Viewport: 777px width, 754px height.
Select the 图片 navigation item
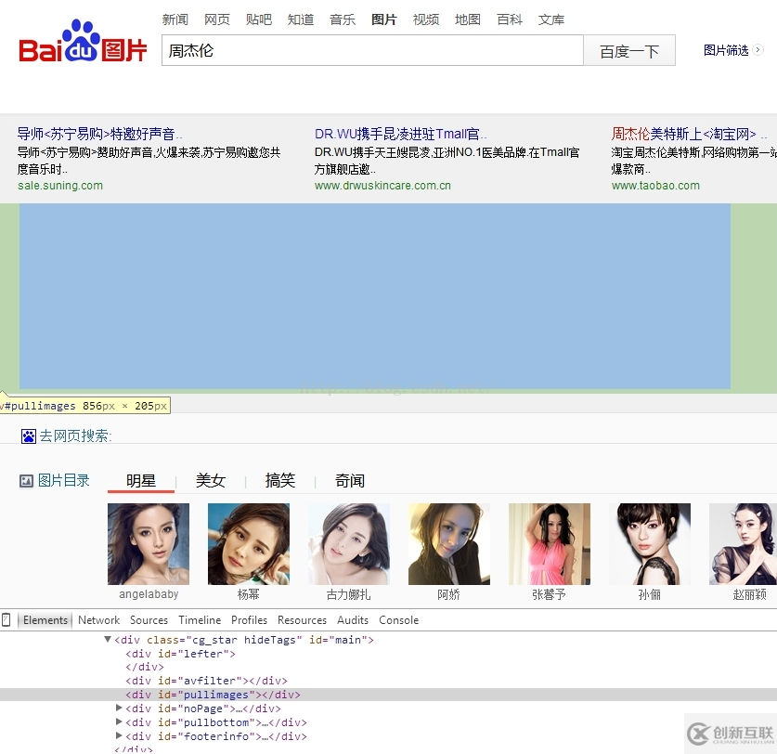pyautogui.click(x=384, y=19)
